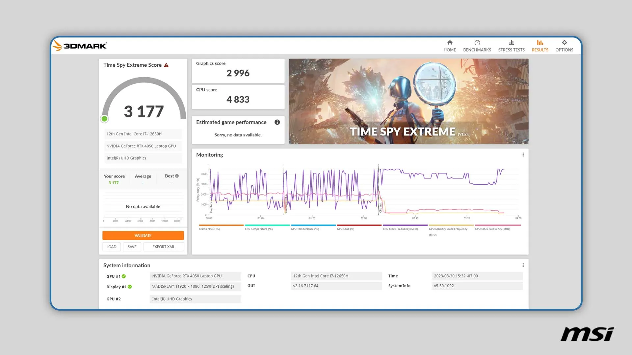
Task: Click the GUI version v2.16.7117 64 field
Action: pyautogui.click(x=336, y=286)
